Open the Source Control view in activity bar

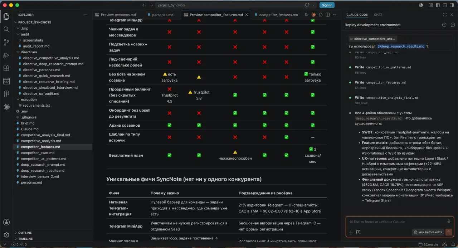click(x=6, y=42)
